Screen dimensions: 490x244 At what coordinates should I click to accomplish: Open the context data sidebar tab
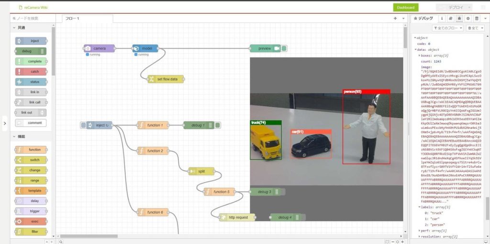(477, 19)
